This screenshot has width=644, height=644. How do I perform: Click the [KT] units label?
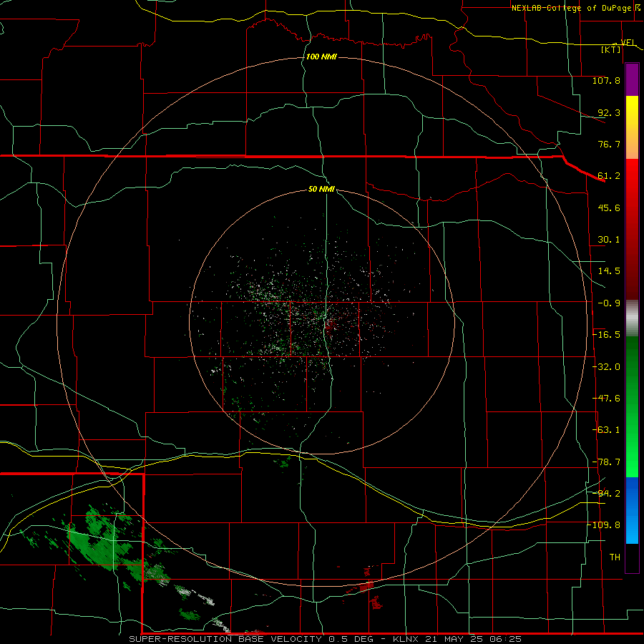610,50
